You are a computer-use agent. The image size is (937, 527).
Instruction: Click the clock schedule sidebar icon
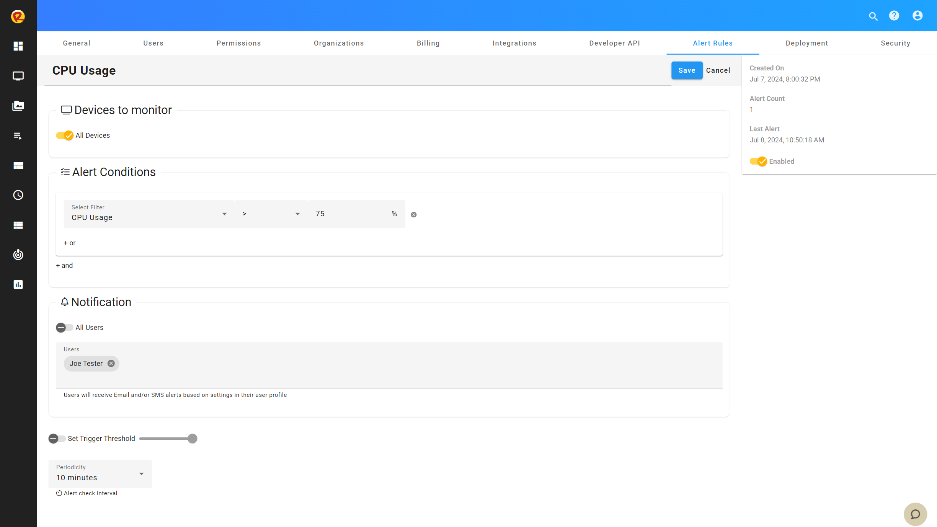(18, 195)
